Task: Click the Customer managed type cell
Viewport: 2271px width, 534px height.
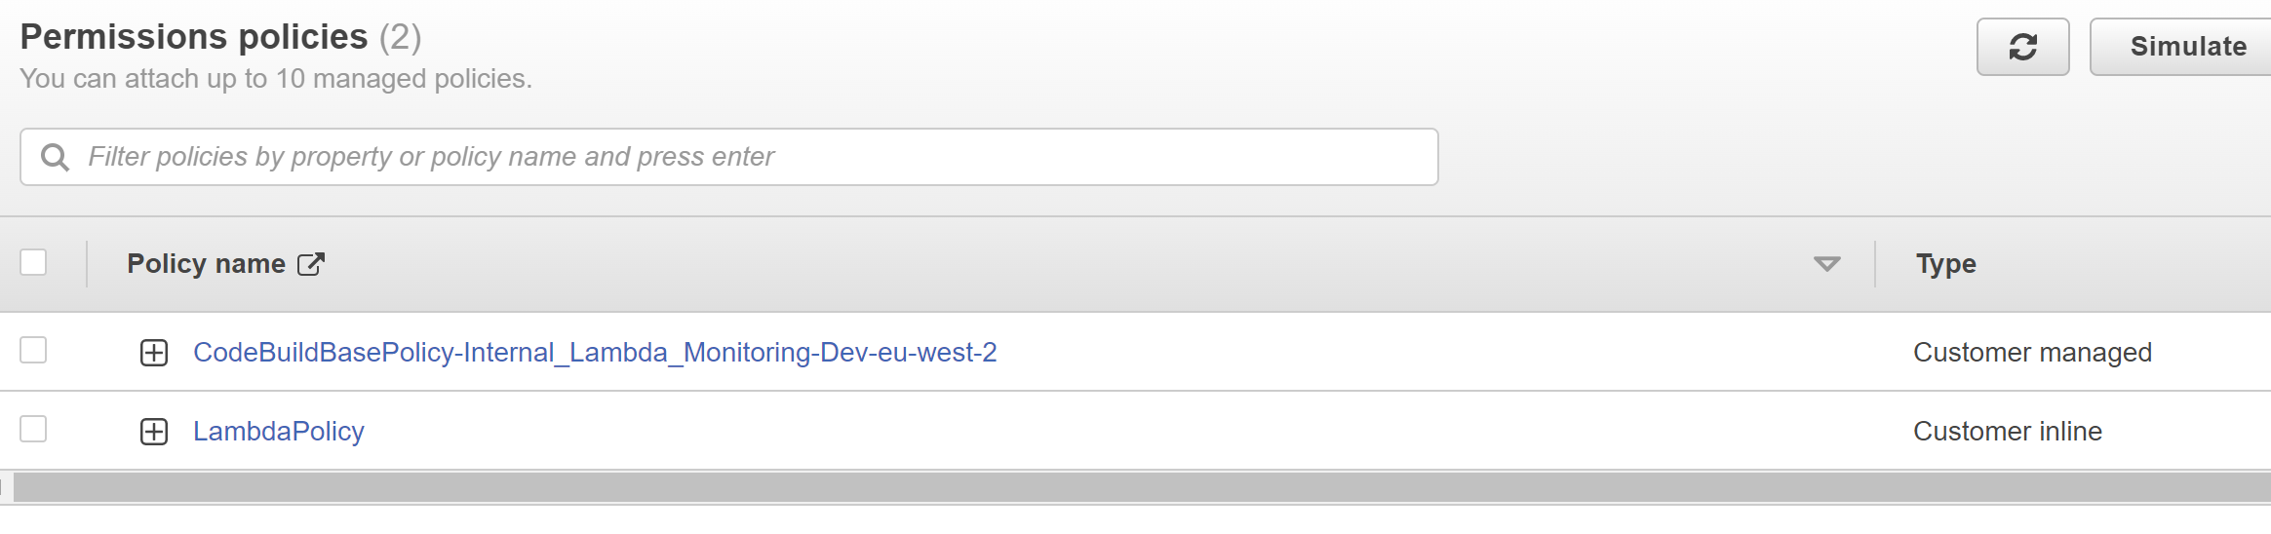Action: coord(2032,353)
